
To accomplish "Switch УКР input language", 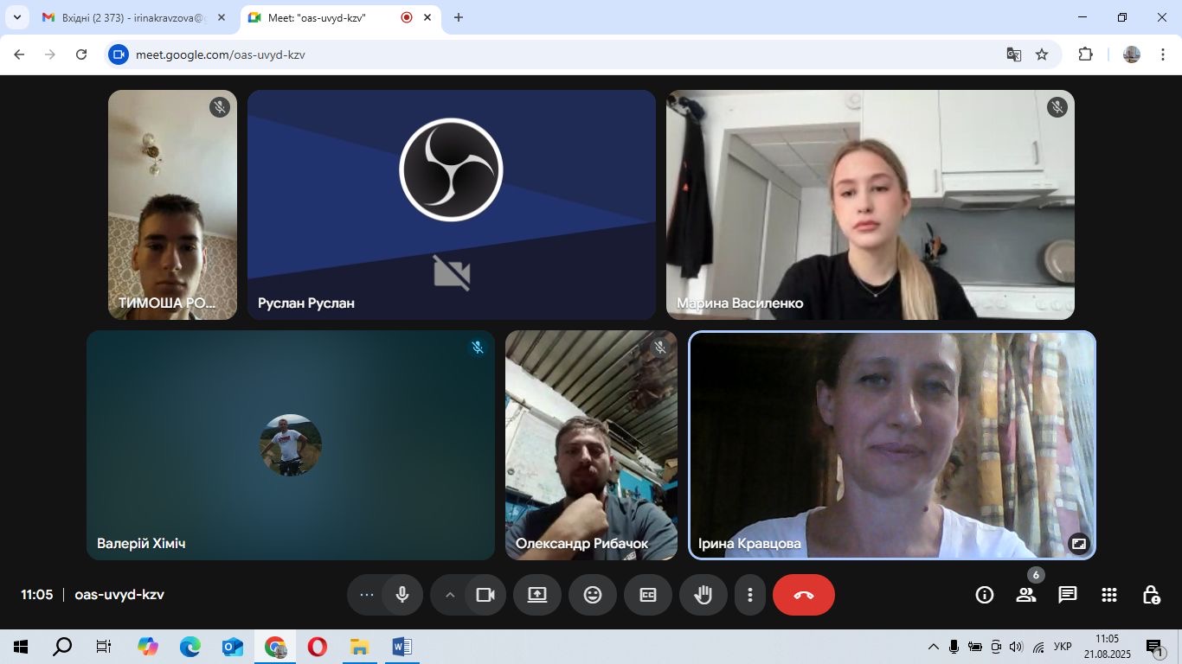I will [x=1063, y=647].
